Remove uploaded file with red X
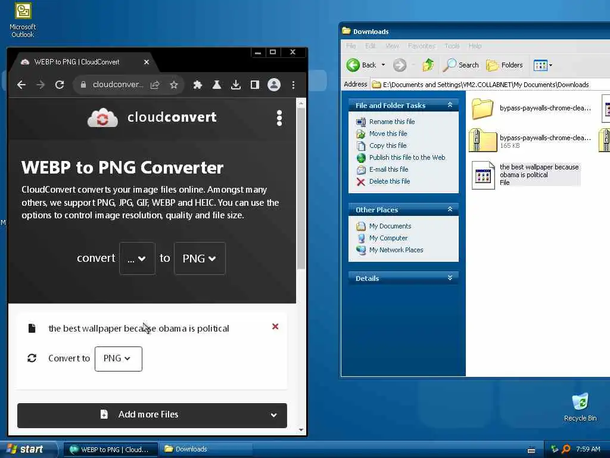The image size is (610, 458). 275,326
